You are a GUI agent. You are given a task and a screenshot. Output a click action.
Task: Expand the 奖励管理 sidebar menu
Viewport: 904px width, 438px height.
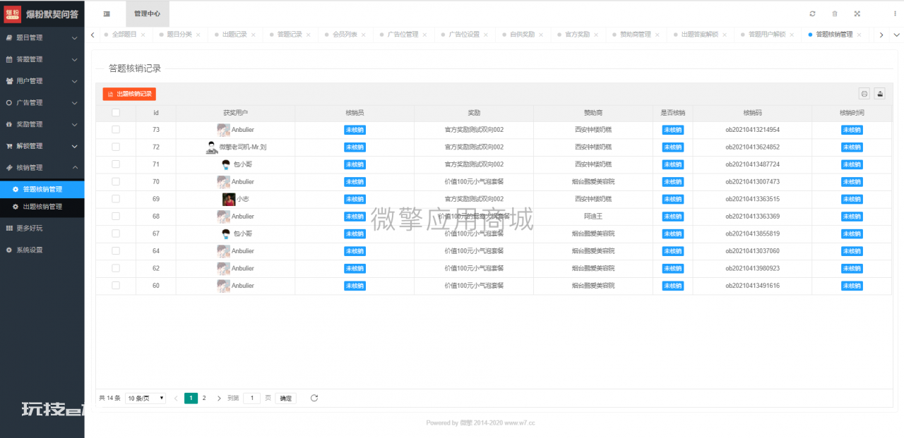[42, 124]
